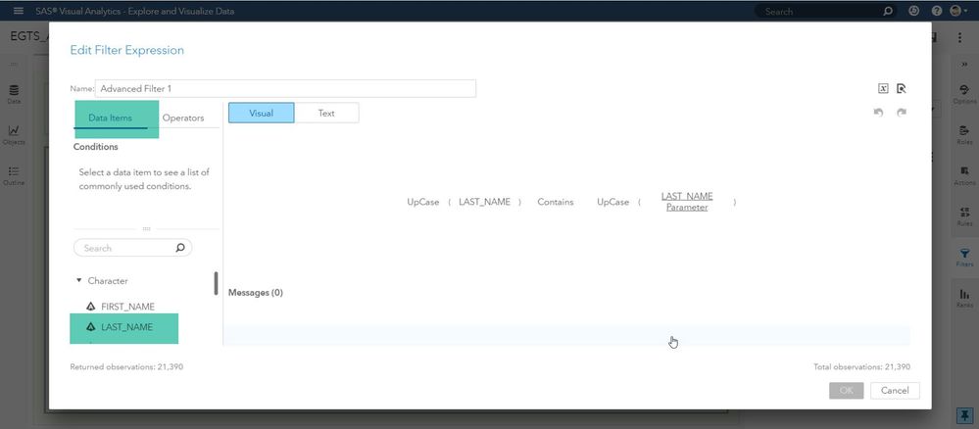Open the Rules pane on right sidebar
The height and width of the screenshot is (429, 979).
pos(964,216)
